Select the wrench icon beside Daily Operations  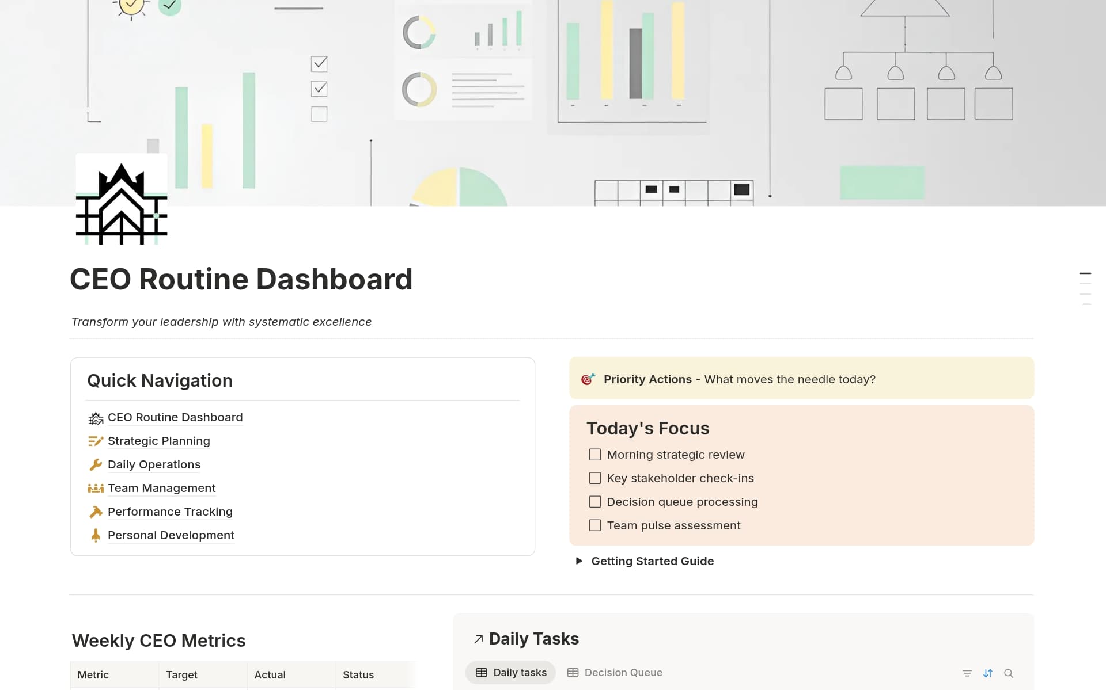(x=96, y=464)
